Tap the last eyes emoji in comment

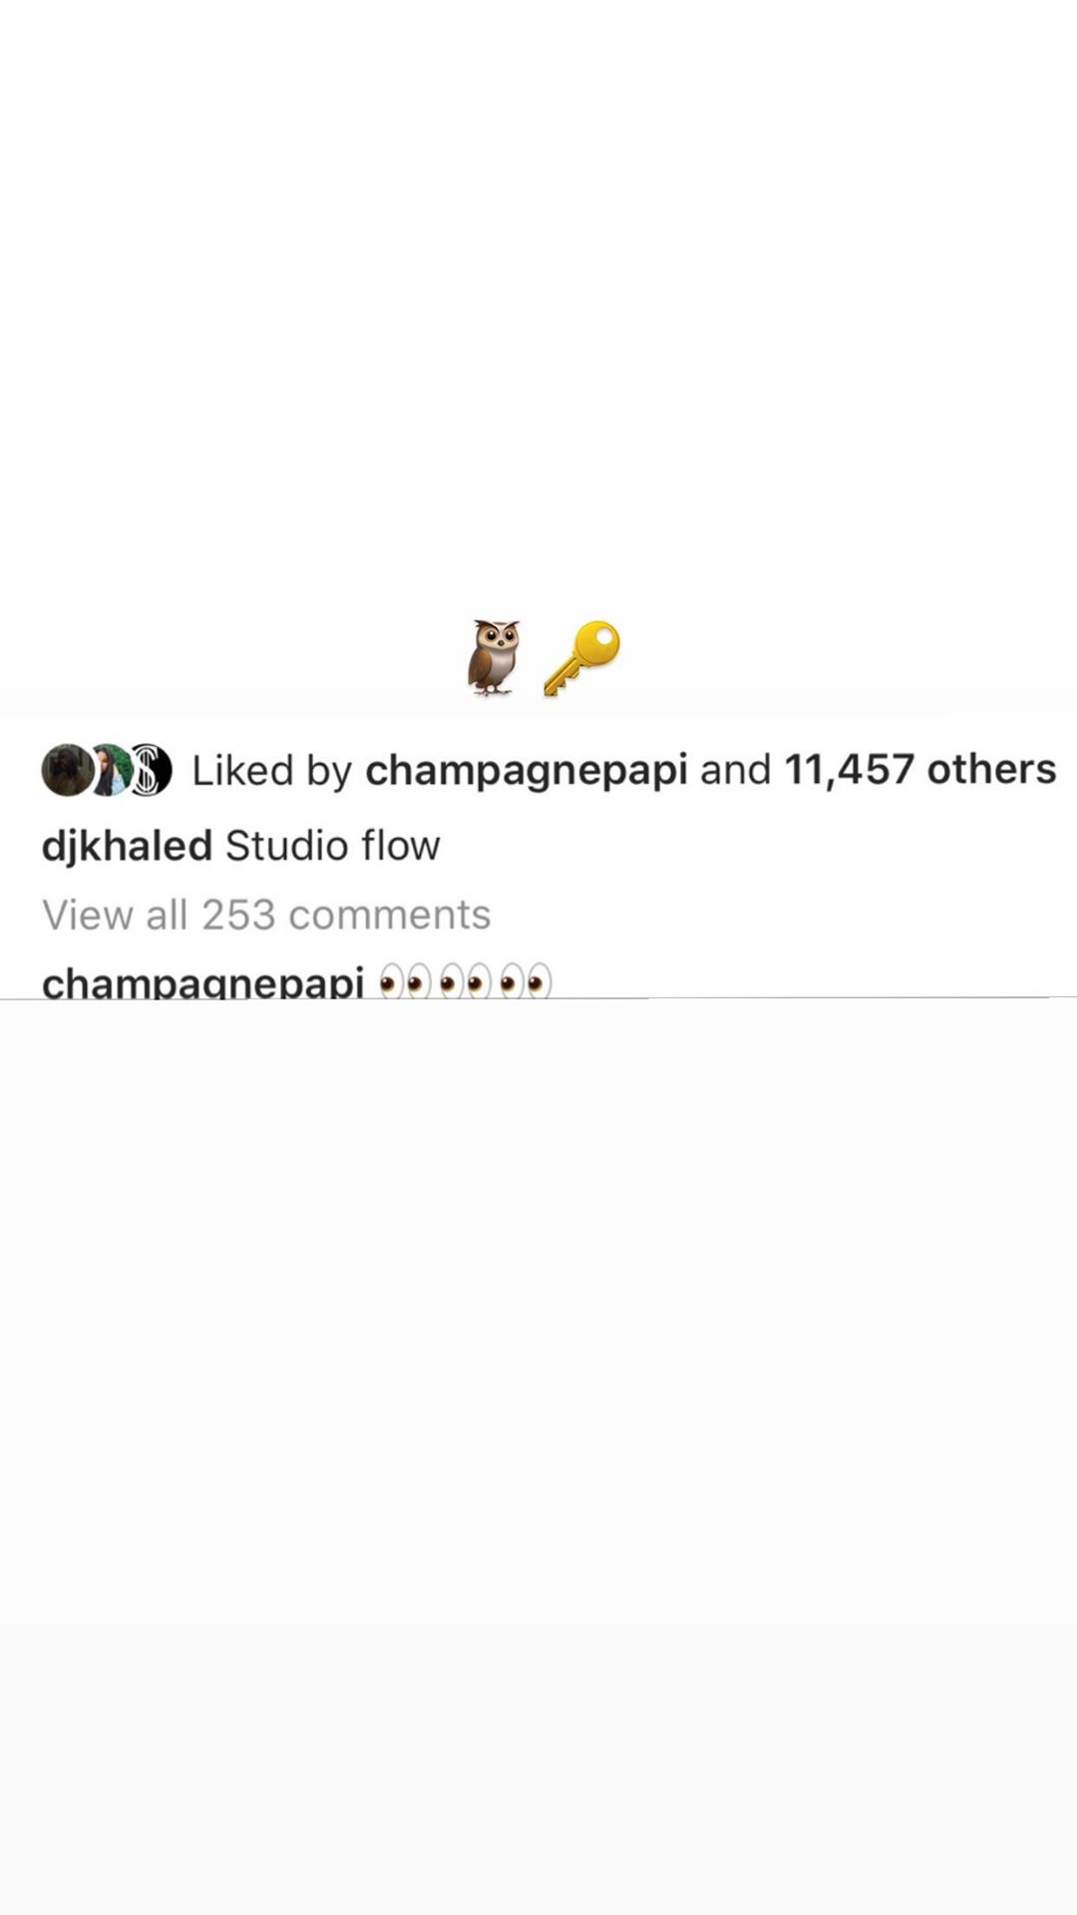tap(526, 982)
